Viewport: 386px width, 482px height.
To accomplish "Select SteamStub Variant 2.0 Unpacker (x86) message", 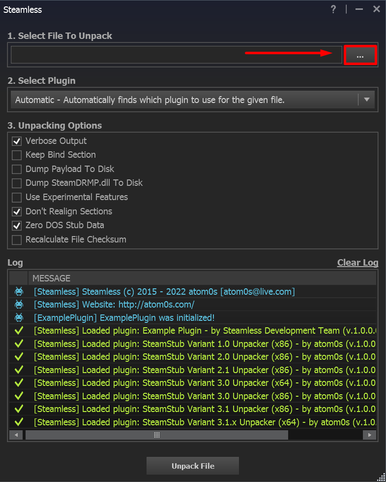I will click(205, 357).
